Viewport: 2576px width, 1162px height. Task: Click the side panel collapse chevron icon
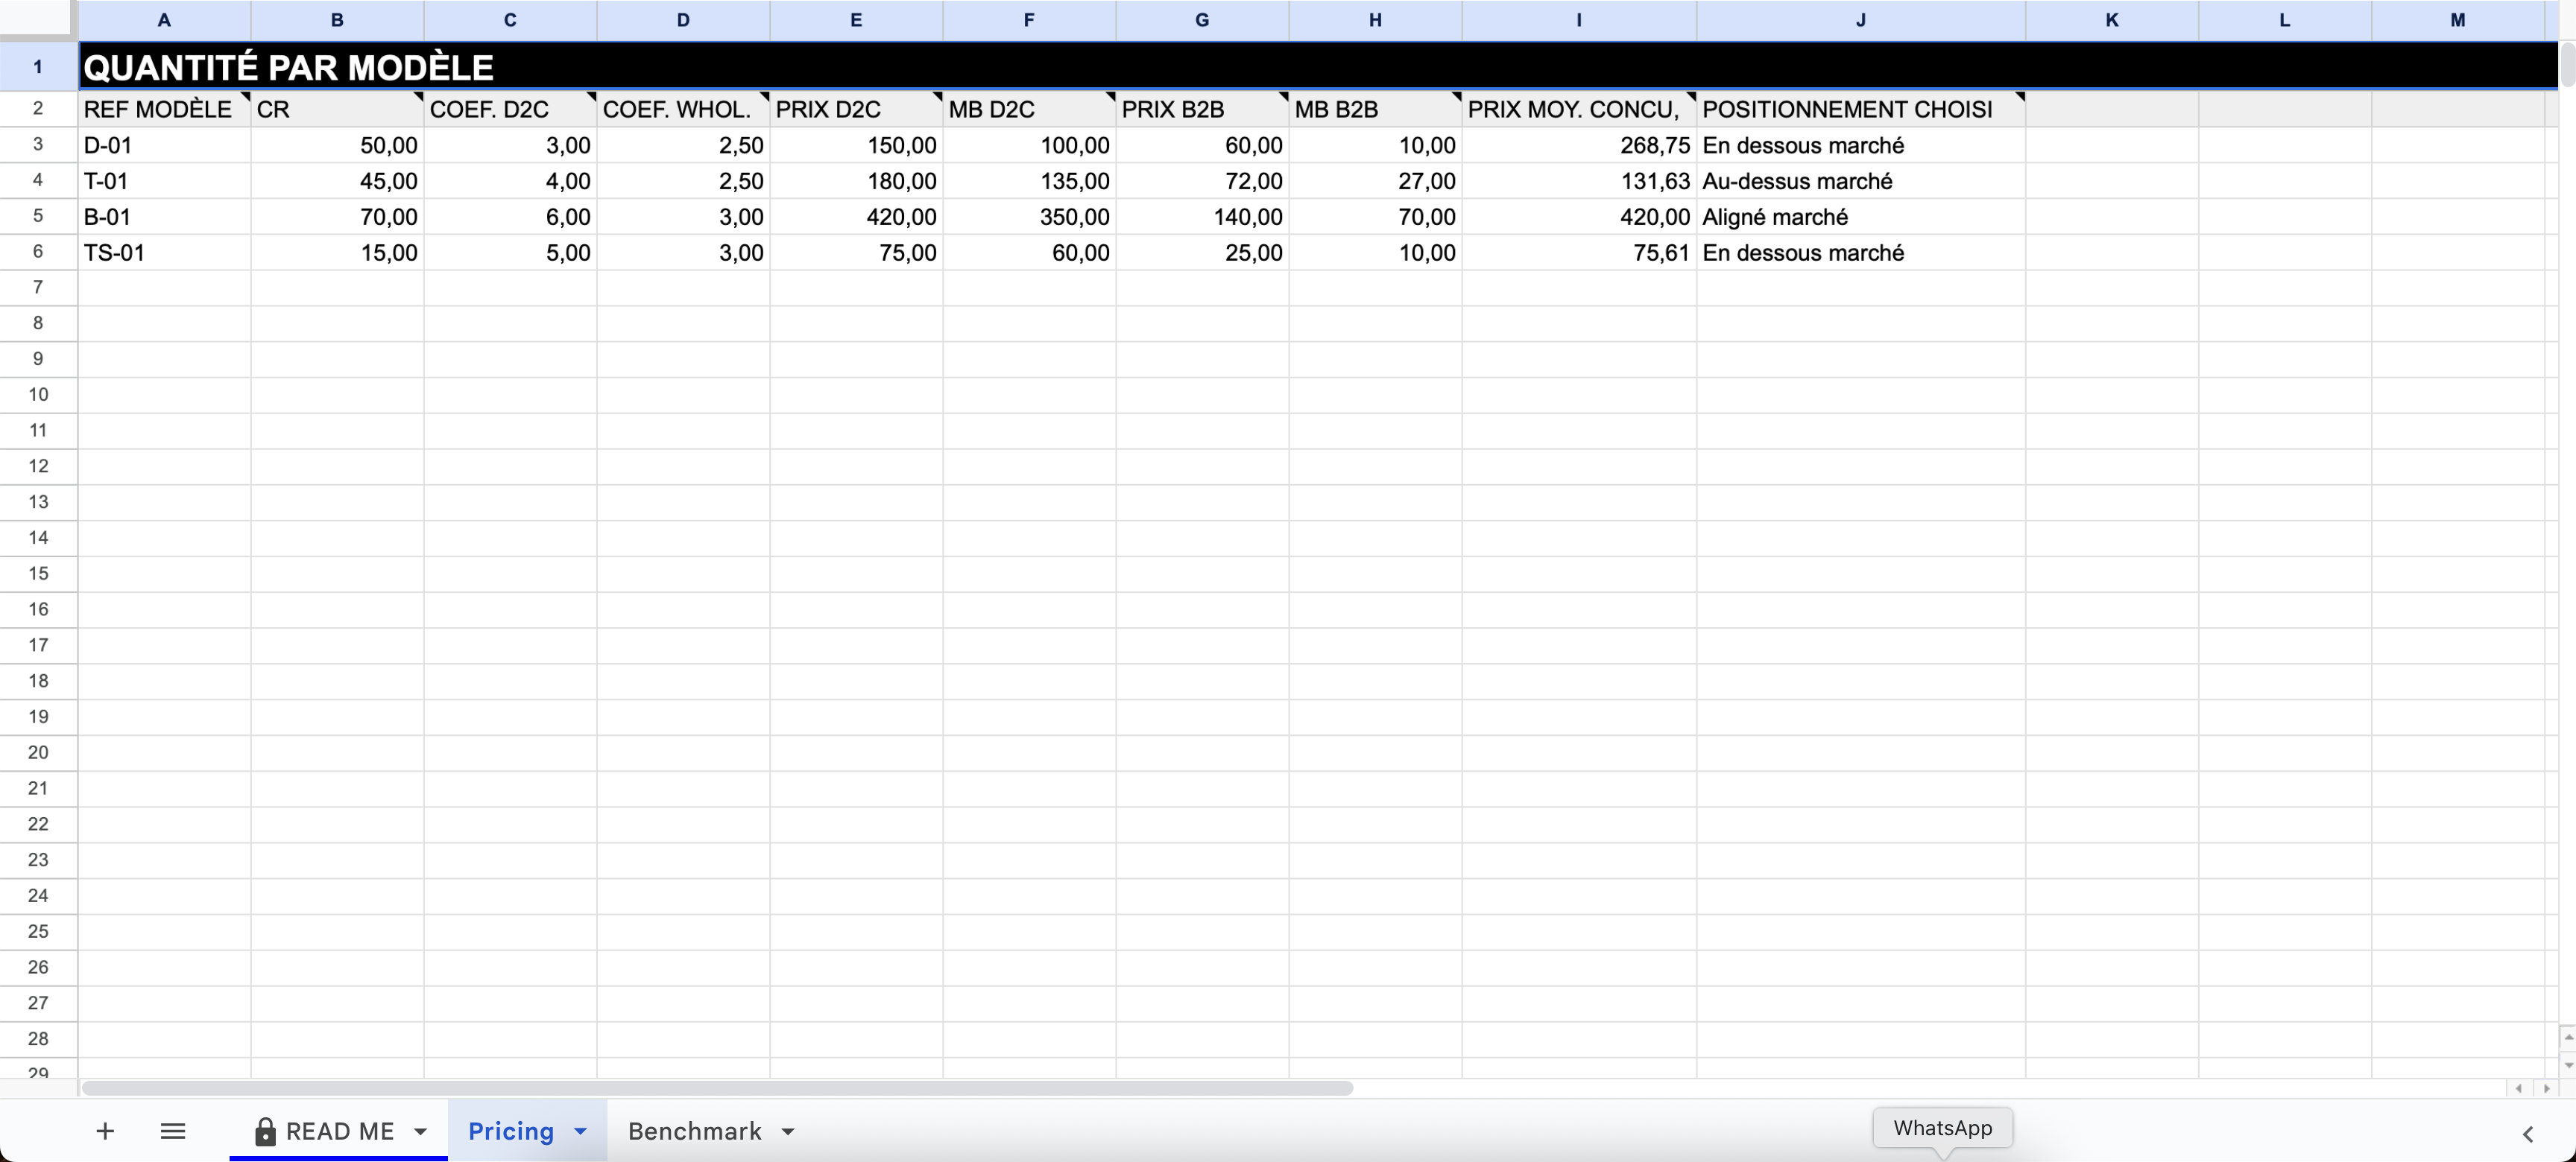(x=2527, y=1134)
